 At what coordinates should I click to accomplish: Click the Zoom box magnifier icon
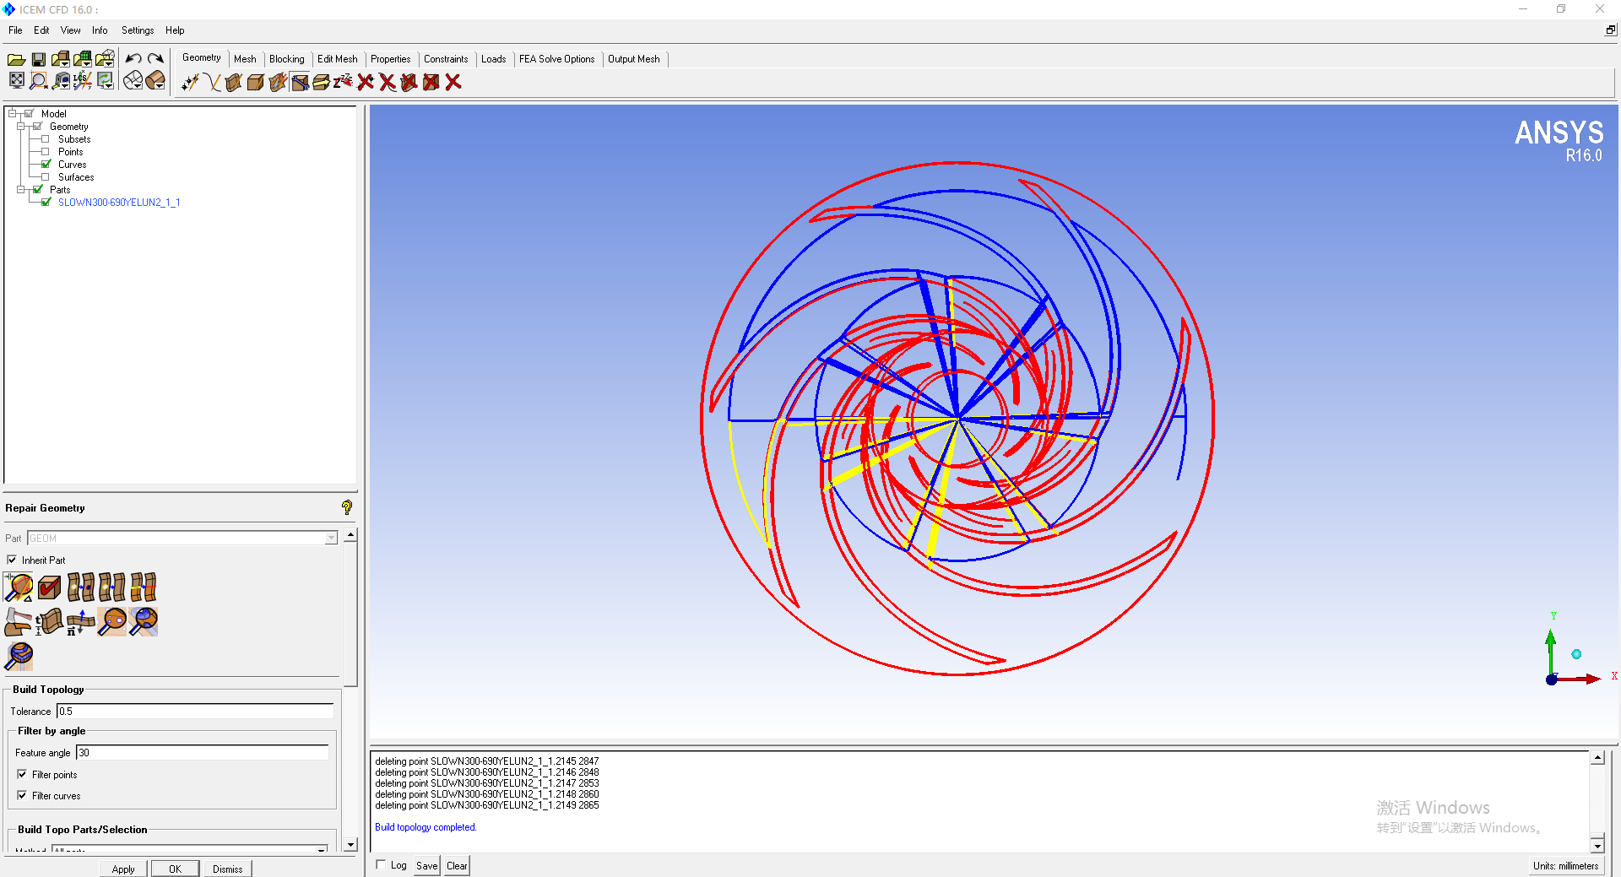point(39,81)
